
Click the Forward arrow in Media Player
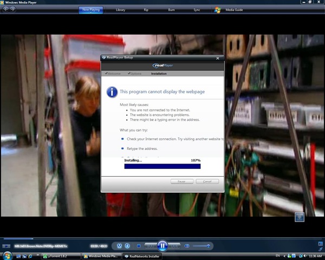coord(13,9)
